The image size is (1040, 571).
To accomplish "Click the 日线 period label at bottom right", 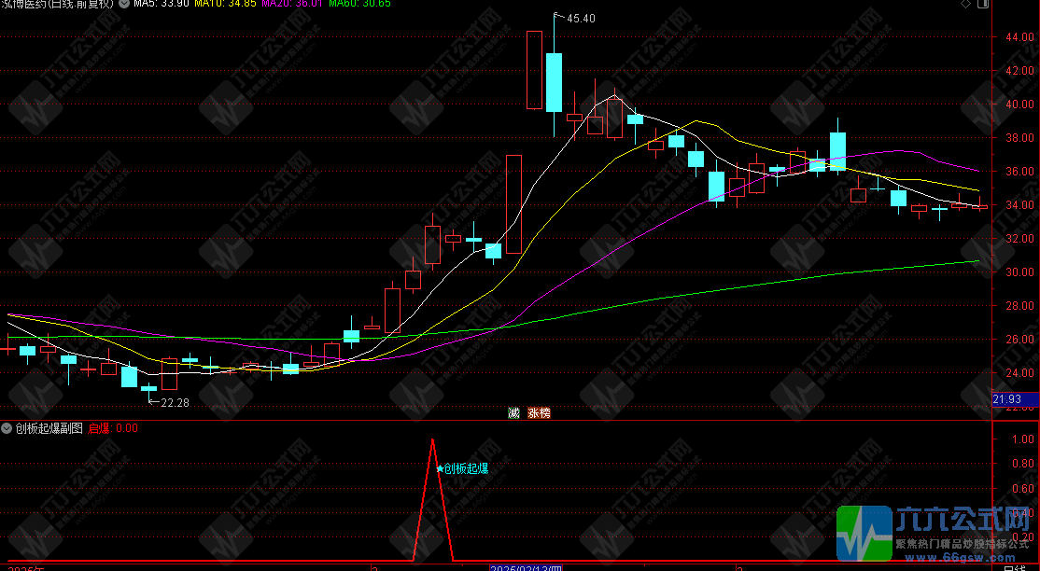I will [1015, 568].
